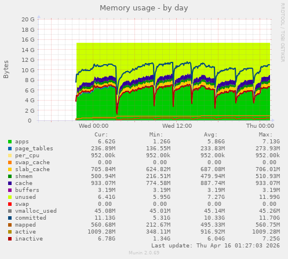Click the 'mapped' legend label
This screenshot has height=259, width=288.
tap(25, 225)
